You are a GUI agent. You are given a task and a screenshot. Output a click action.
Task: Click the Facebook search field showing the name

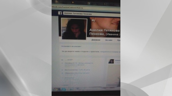tap(92, 14)
